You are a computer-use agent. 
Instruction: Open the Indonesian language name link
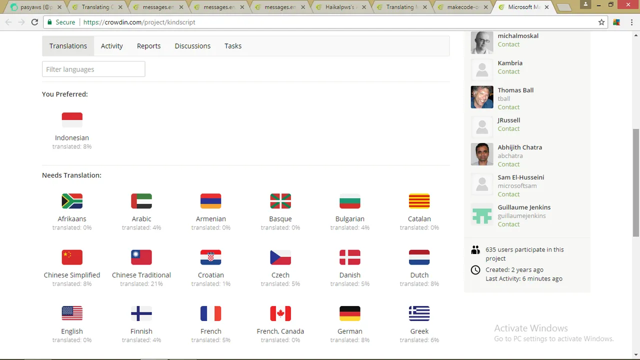click(x=72, y=137)
